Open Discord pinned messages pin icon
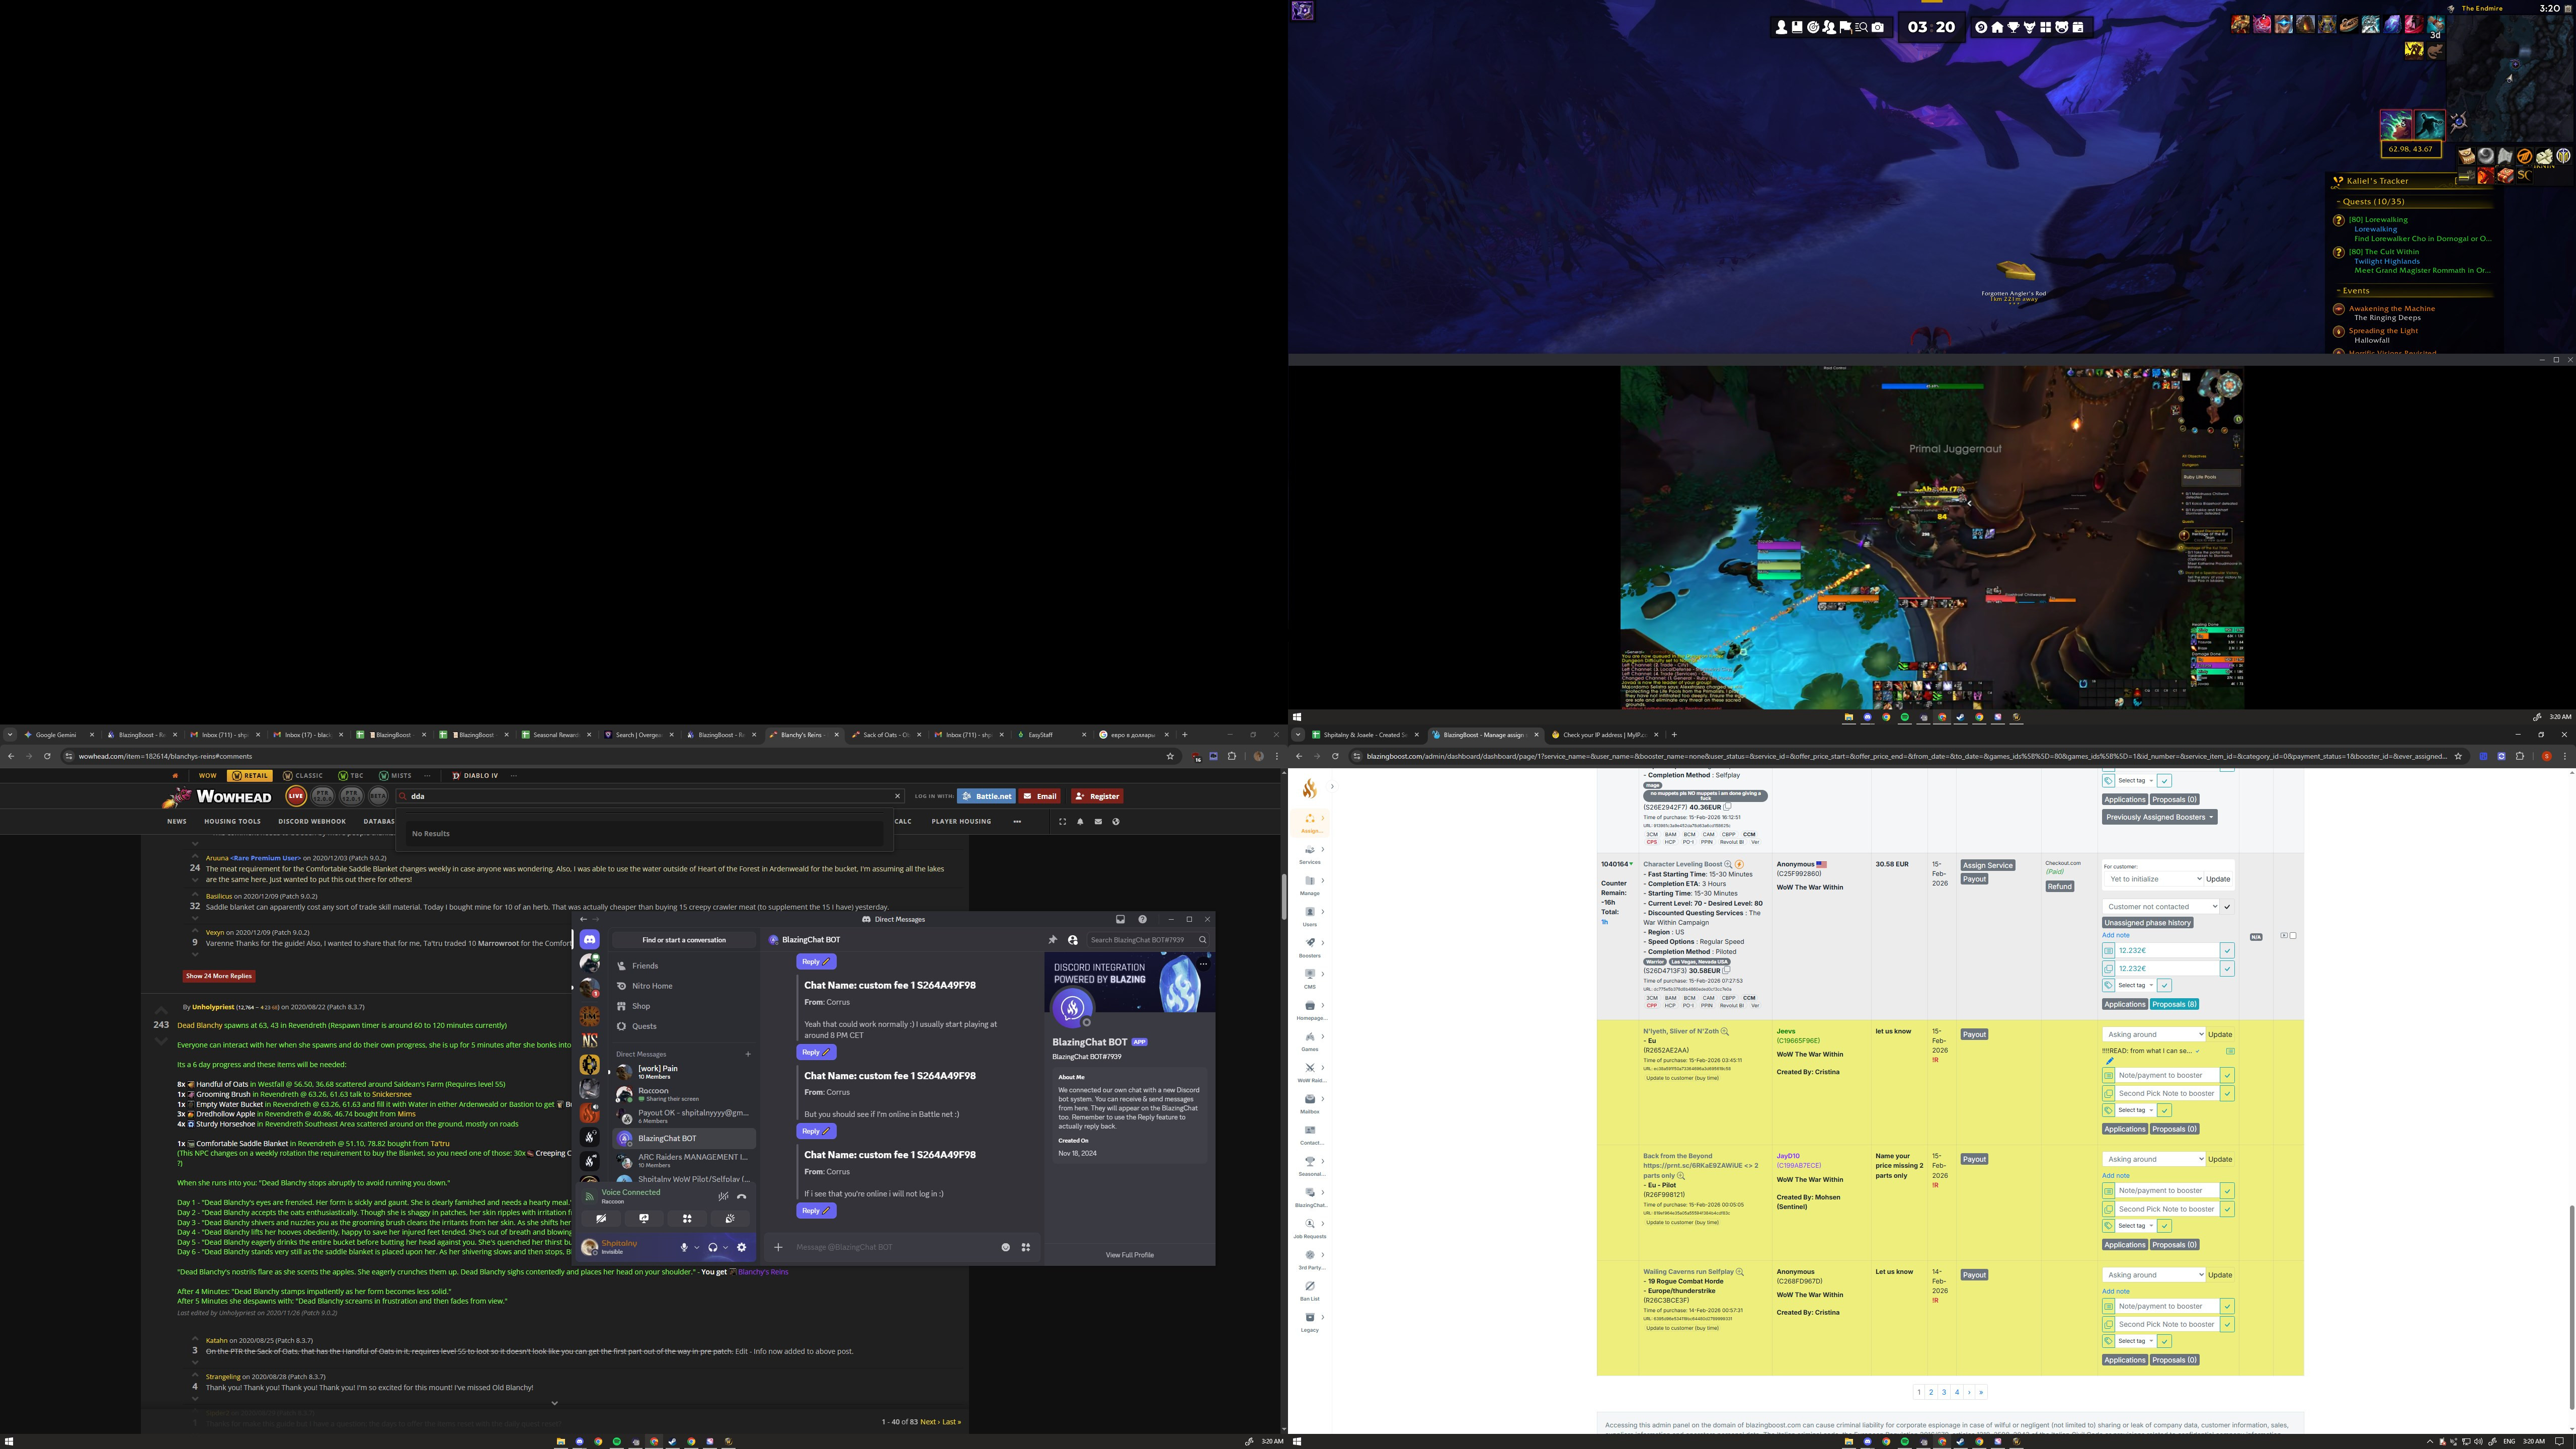 point(1052,940)
